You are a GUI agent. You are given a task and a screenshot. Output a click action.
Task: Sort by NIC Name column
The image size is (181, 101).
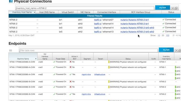[x=85, y=12]
